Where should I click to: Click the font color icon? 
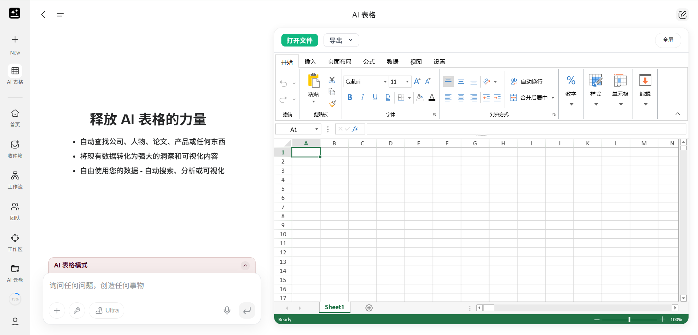(432, 97)
